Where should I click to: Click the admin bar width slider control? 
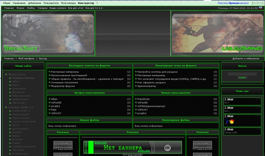(258, 3)
